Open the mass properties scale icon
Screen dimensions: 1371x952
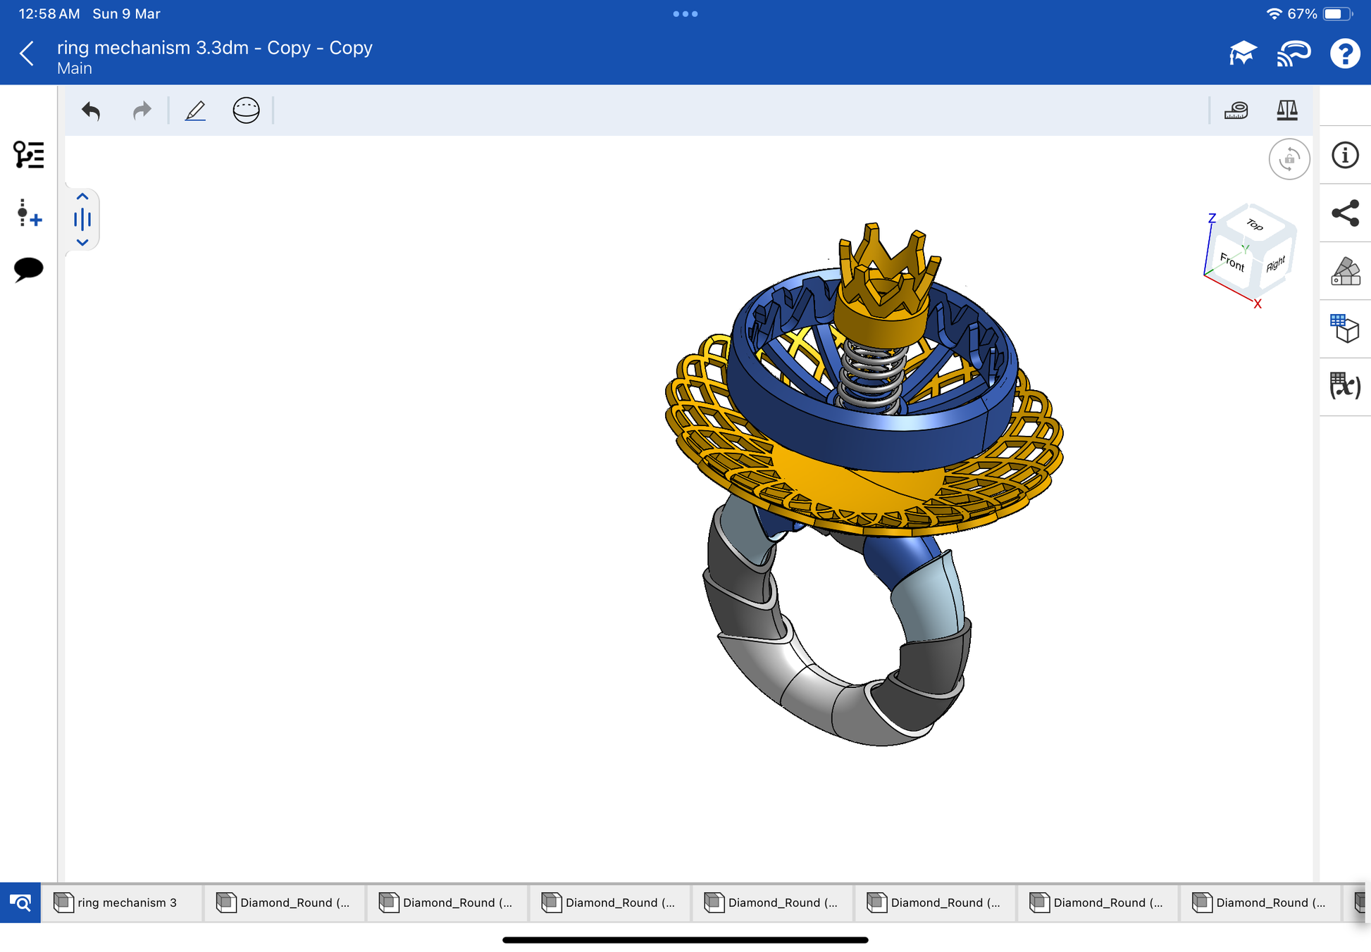(x=1286, y=111)
